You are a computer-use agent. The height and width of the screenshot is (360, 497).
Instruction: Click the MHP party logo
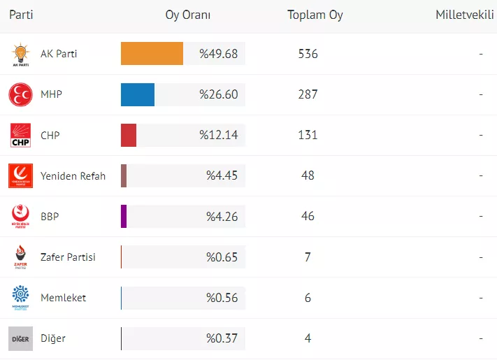(x=20, y=94)
